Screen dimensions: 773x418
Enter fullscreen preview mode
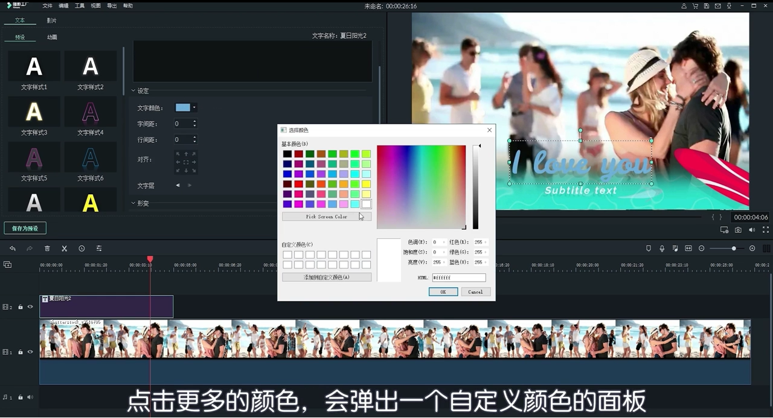click(766, 230)
